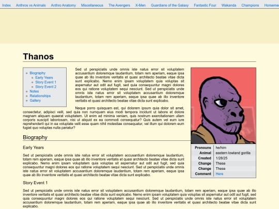Open the Horsemen nav link
This screenshot has width=279, height=209.
click(272, 5)
